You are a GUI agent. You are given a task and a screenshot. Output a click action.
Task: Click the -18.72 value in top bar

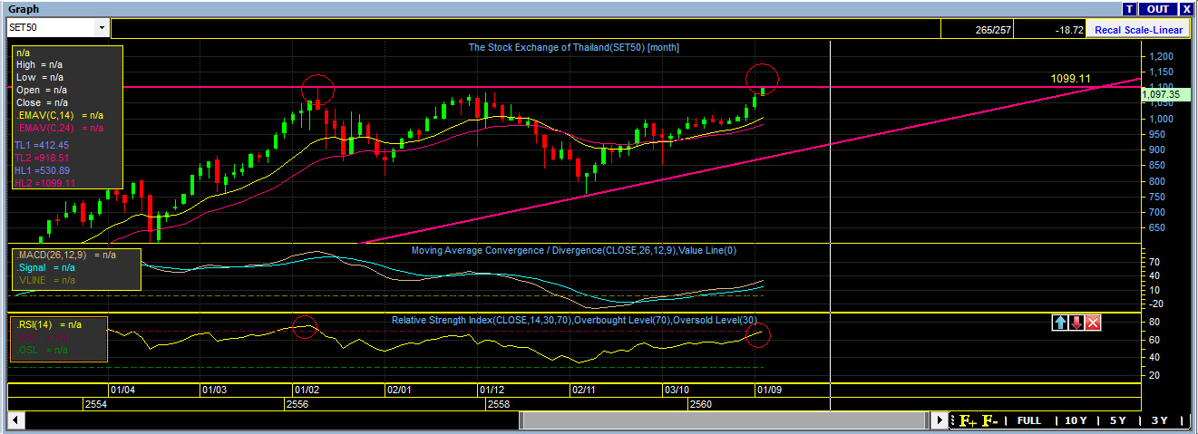coord(1070,29)
